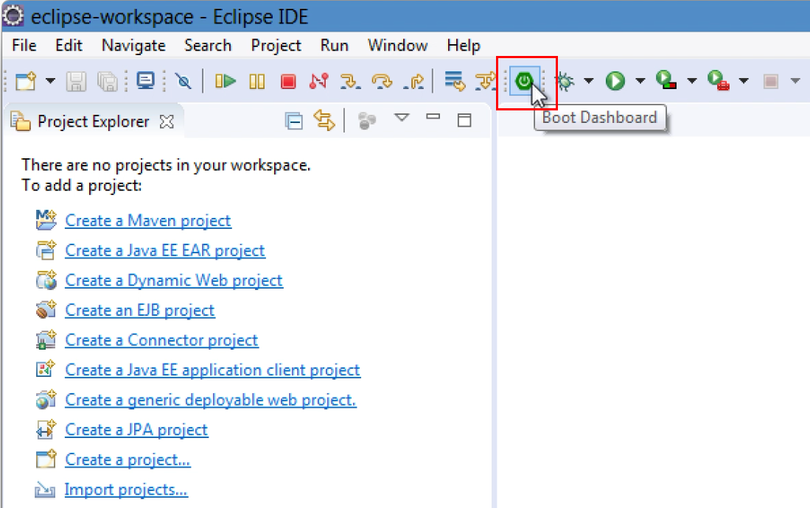Open the Navigate menu
This screenshot has width=810, height=508.
click(133, 46)
